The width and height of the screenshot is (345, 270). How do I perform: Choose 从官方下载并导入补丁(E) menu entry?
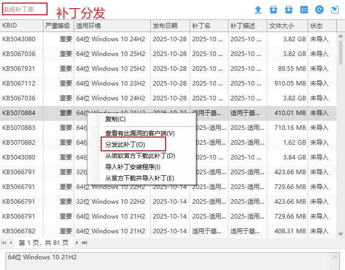140,178
